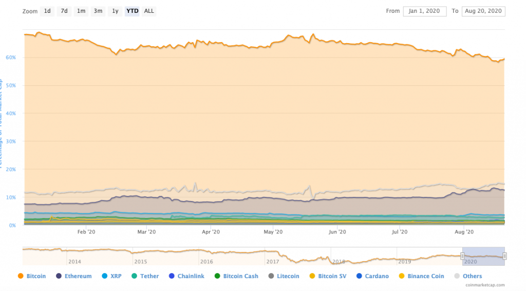Click the 60% y-axis label
The image size is (526, 291).
tap(11, 58)
